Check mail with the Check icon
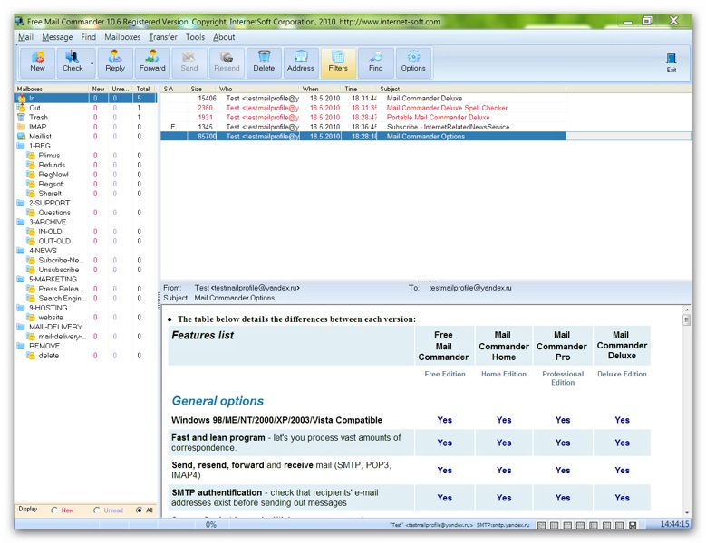The width and height of the screenshot is (706, 543). click(x=72, y=62)
